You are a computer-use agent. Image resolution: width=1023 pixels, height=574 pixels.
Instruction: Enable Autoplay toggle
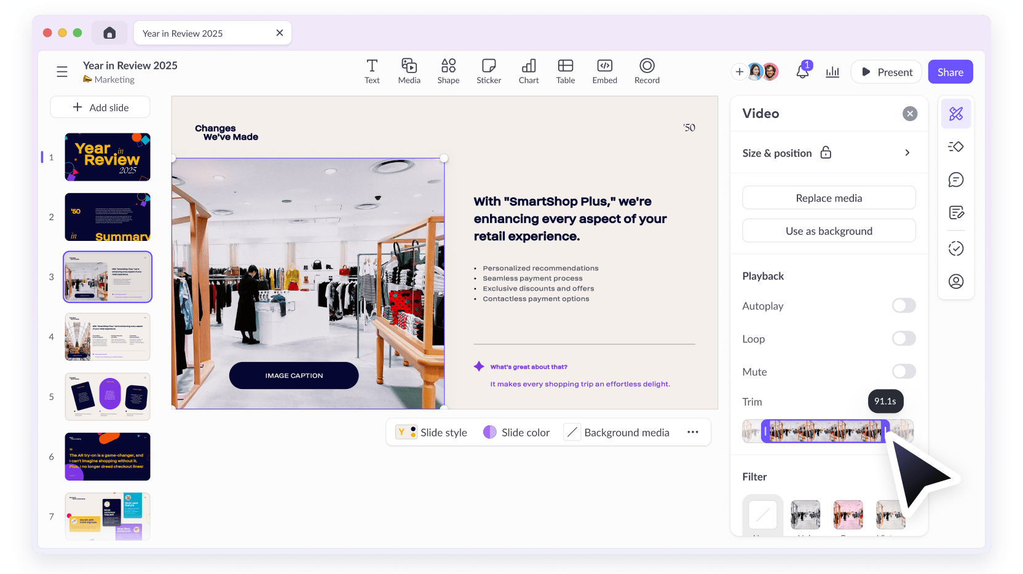(x=904, y=305)
